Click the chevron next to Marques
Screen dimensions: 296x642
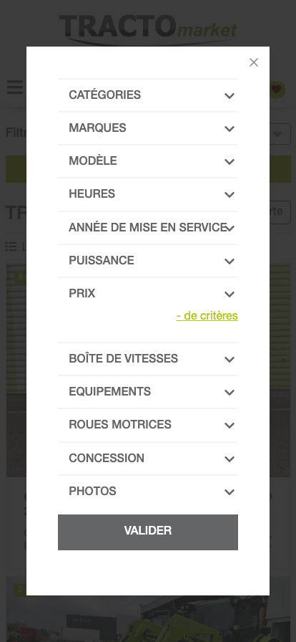click(230, 128)
